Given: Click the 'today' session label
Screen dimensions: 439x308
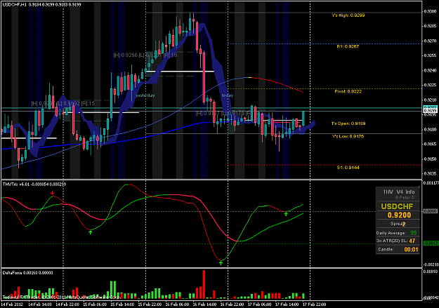Looking at the screenshot, I should point(228,95).
